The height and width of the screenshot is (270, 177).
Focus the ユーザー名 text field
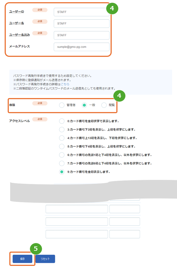coord(82,24)
